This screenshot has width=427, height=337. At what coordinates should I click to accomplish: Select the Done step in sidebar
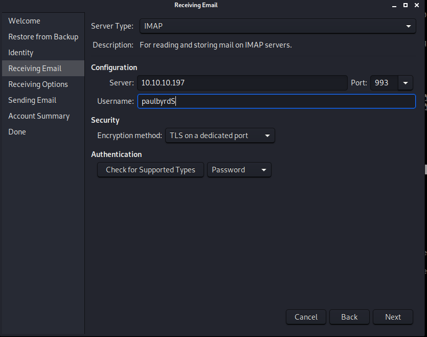17,132
